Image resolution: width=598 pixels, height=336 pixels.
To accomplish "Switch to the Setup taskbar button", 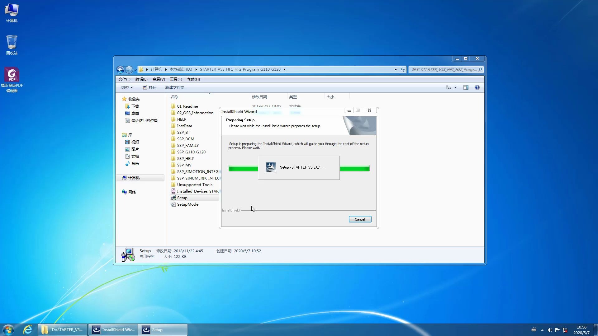I will [x=163, y=330].
